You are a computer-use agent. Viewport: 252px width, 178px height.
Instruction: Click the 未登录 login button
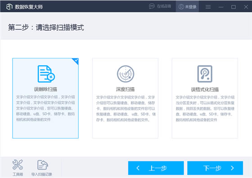(x=187, y=7)
